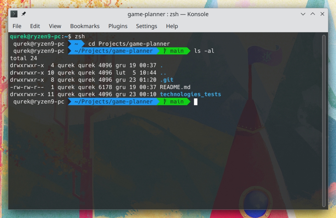Click the white terminal cursor block

(x=196, y=102)
